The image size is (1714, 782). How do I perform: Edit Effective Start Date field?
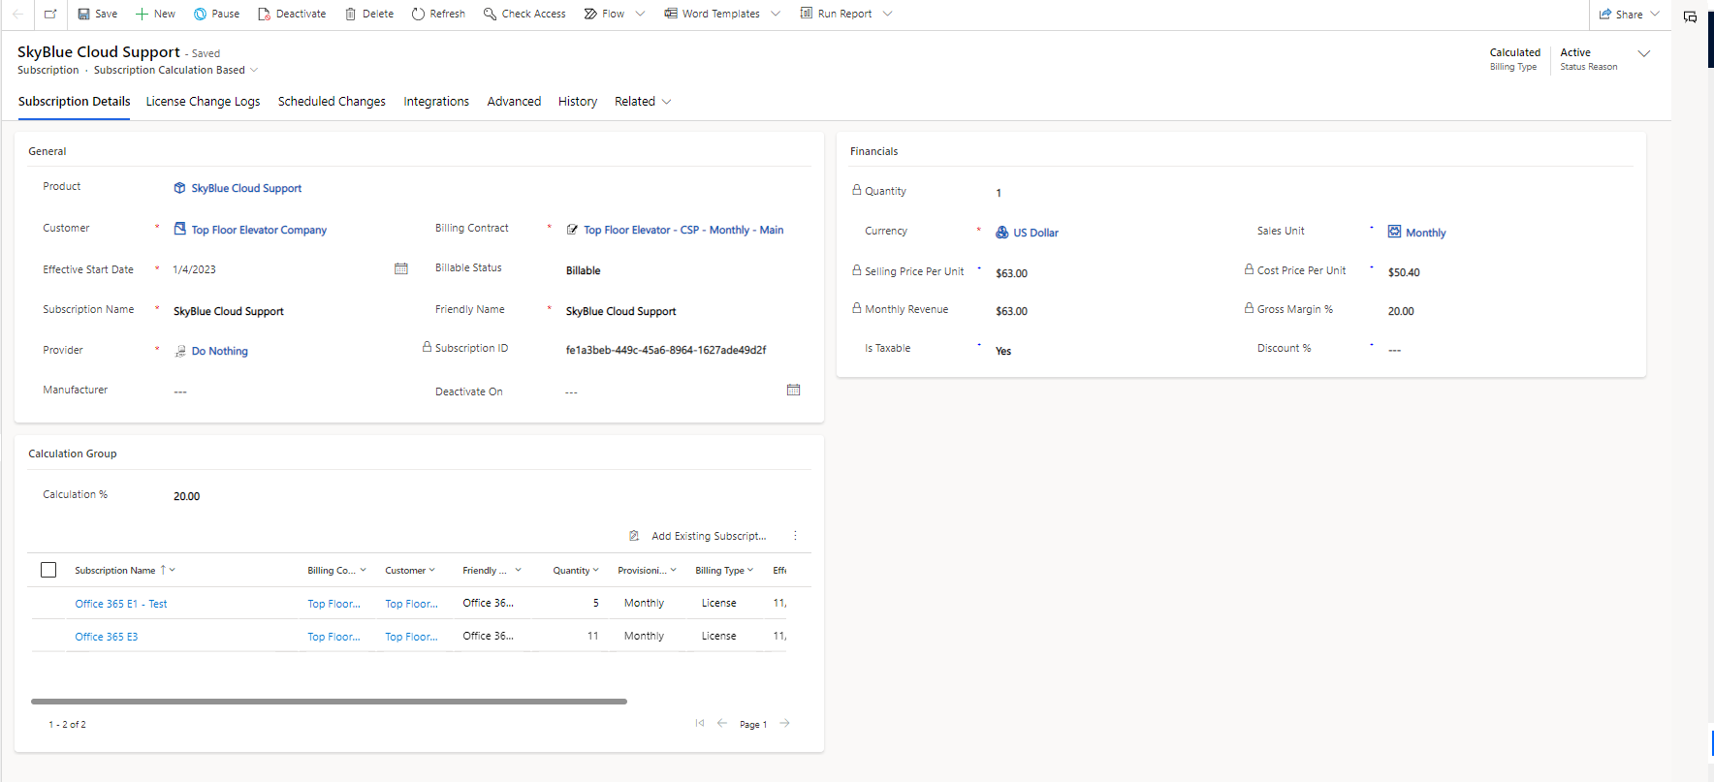(x=279, y=269)
